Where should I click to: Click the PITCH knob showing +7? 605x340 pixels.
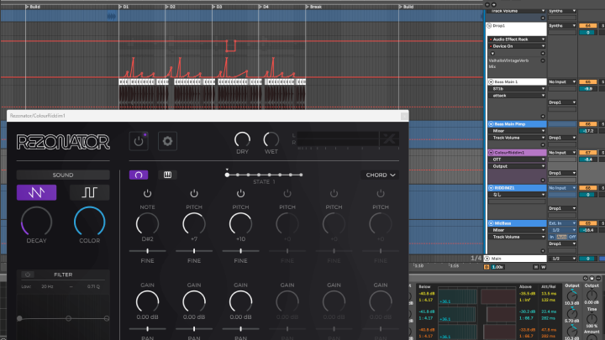(x=194, y=223)
